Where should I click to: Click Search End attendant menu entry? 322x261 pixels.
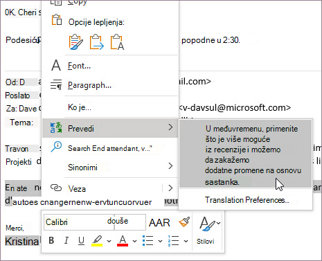click(110, 148)
